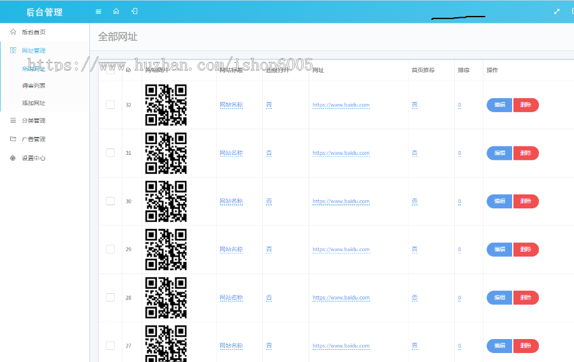
Task: Click the QR code image in row 29
Action: coord(166,249)
